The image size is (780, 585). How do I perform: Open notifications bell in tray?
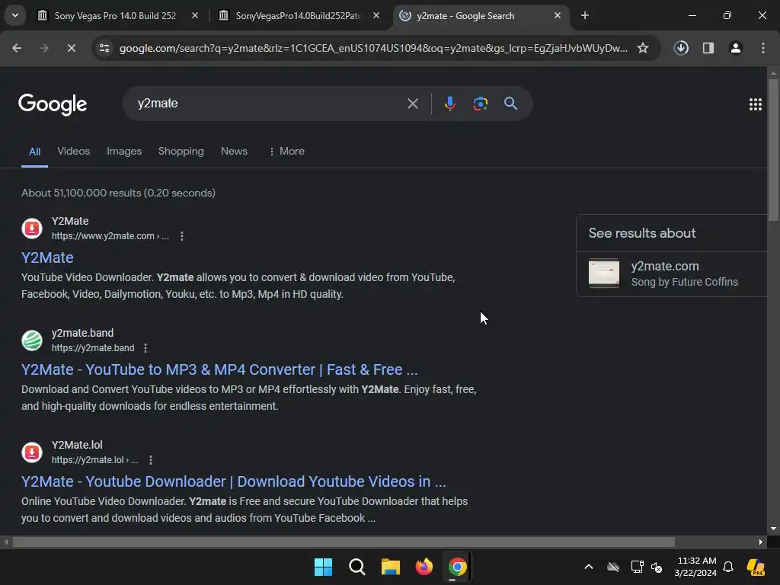(x=728, y=567)
